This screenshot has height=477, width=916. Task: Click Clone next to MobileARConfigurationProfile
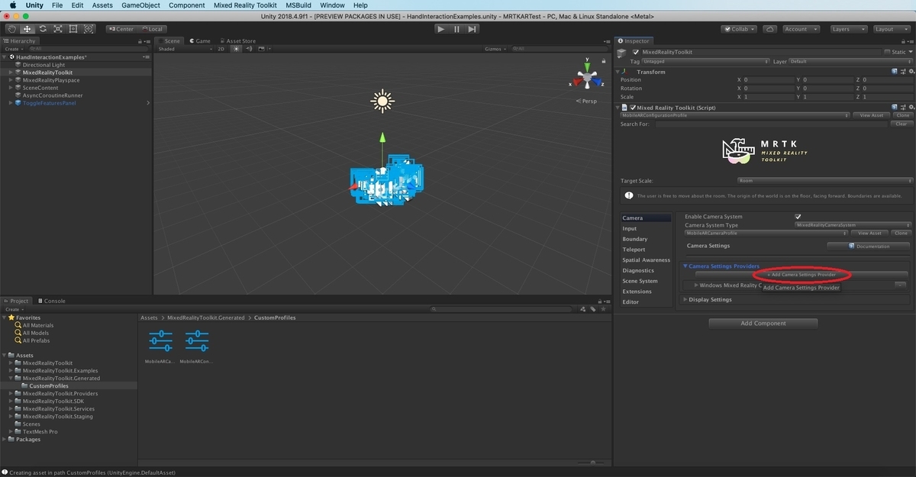pyautogui.click(x=902, y=115)
